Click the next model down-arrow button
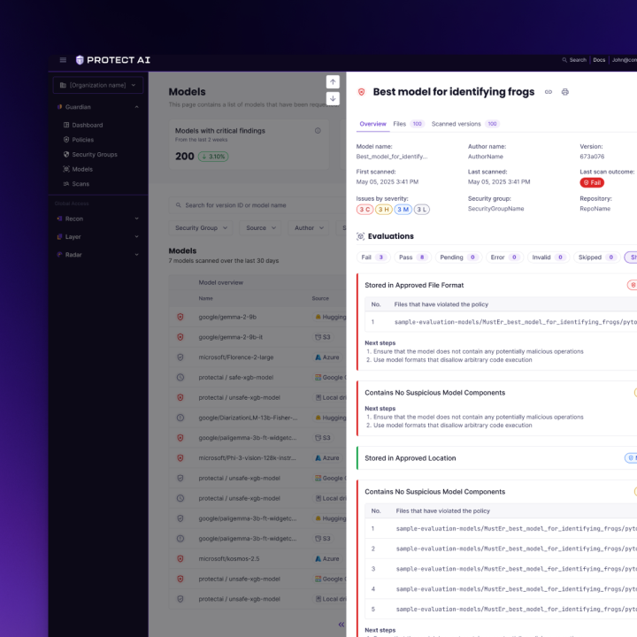The height and width of the screenshot is (637, 637). (333, 98)
